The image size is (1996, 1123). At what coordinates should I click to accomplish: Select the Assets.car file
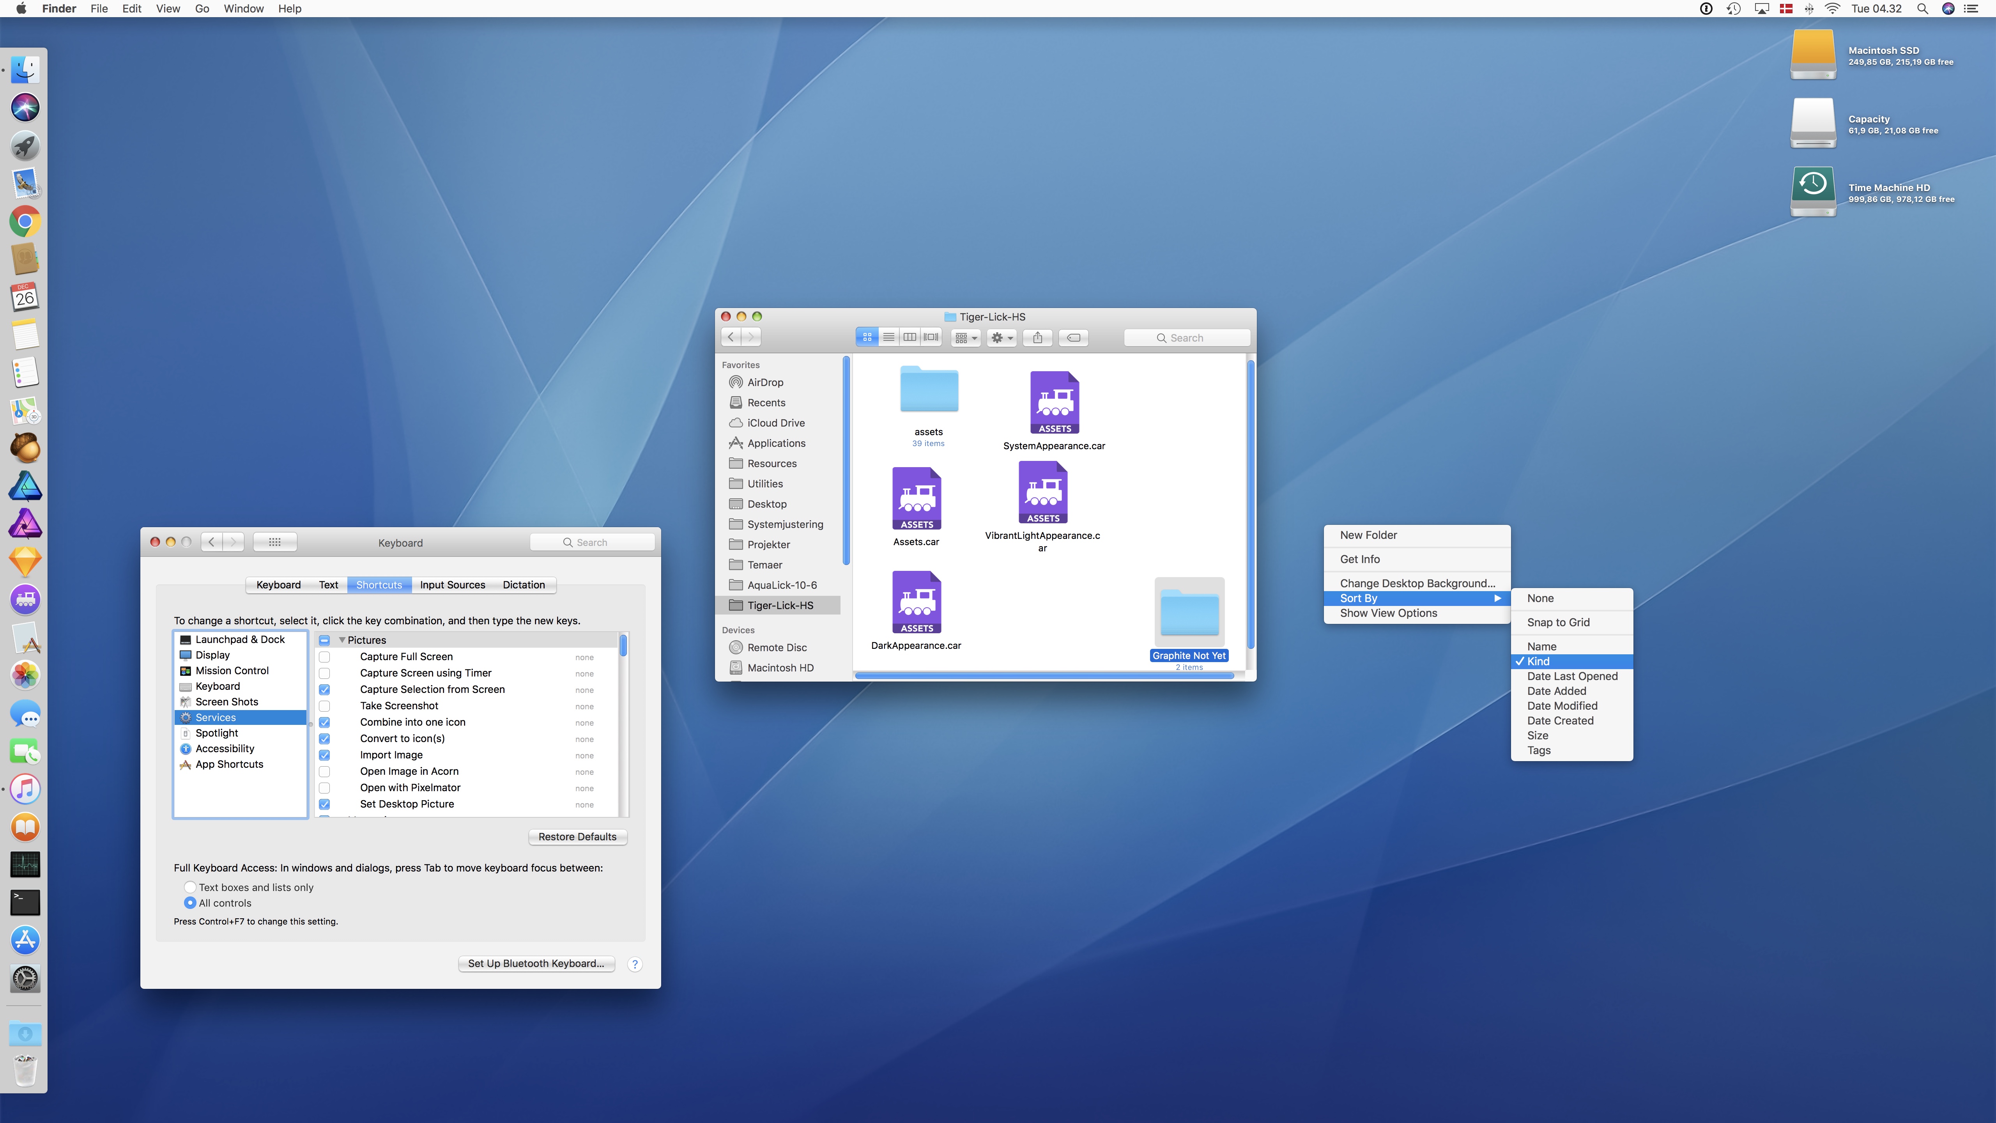tap(916, 499)
